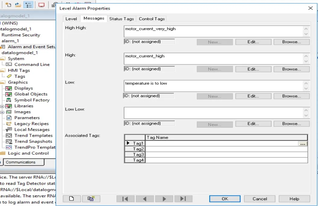318x206 pixels.
Task: Click Low message scroll down arrow
Action: coord(306,89)
